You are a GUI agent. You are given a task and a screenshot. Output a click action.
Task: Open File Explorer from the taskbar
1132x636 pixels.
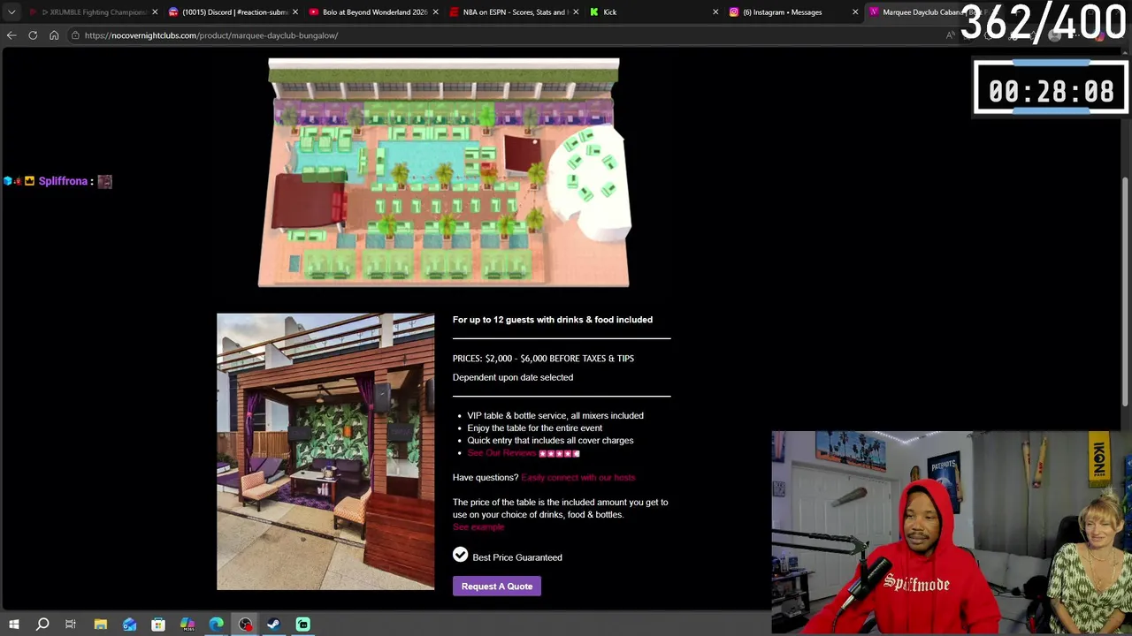tap(101, 625)
